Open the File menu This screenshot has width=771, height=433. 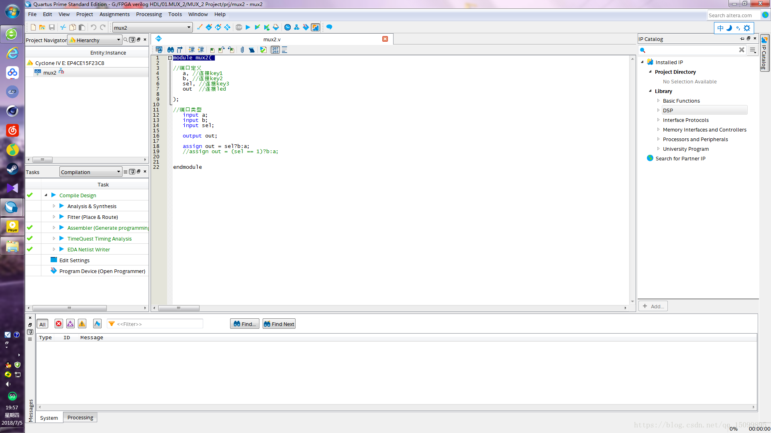(32, 14)
